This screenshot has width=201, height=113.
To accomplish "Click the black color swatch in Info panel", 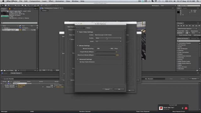I will pos(178,12).
